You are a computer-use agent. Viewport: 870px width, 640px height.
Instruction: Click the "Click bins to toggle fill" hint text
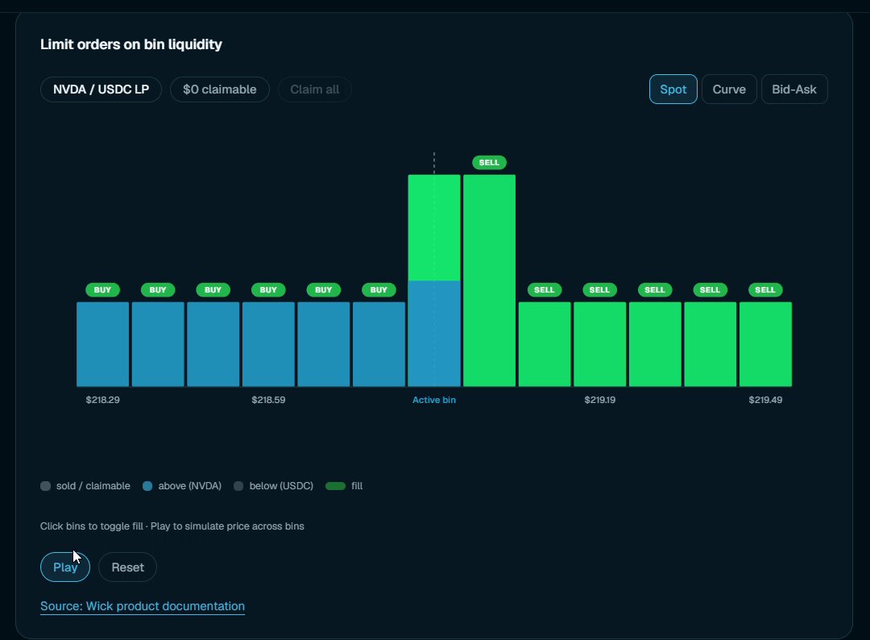pos(92,526)
